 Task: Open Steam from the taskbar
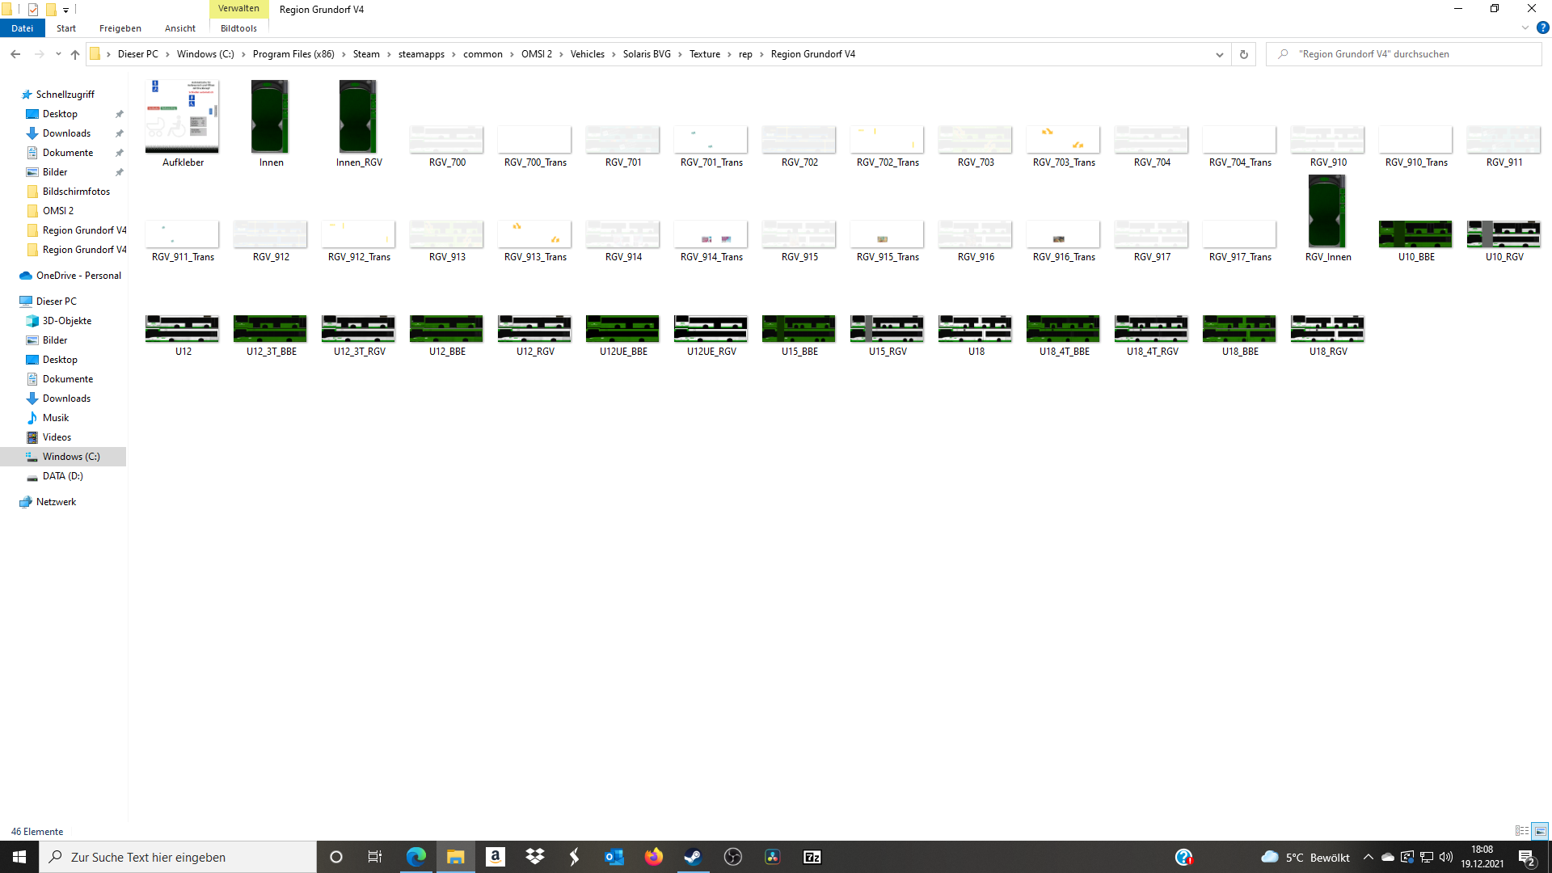[x=693, y=857]
